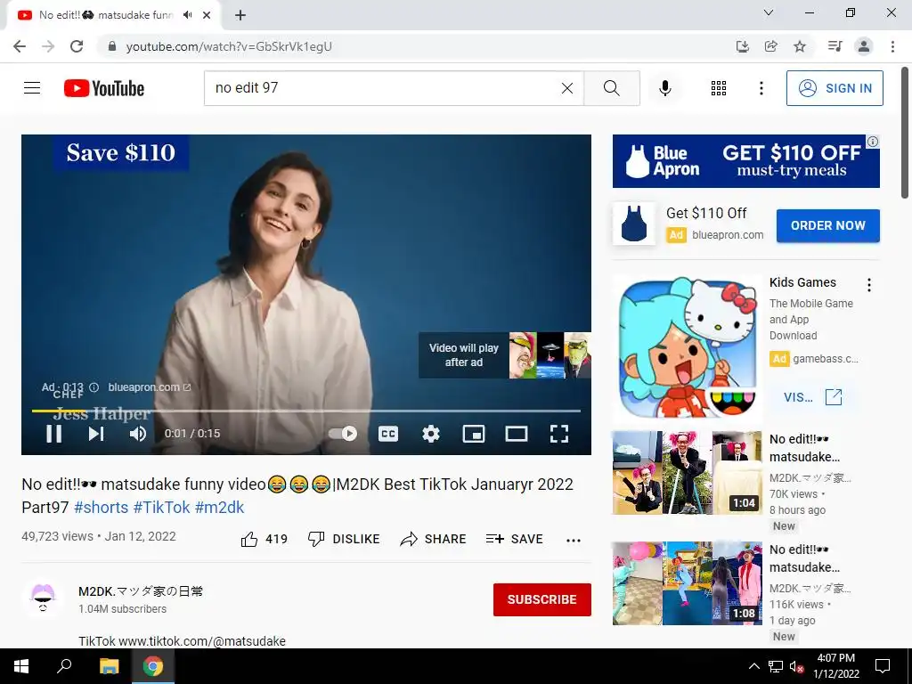
Task: Open the Windows Start menu
Action: pyautogui.click(x=21, y=666)
